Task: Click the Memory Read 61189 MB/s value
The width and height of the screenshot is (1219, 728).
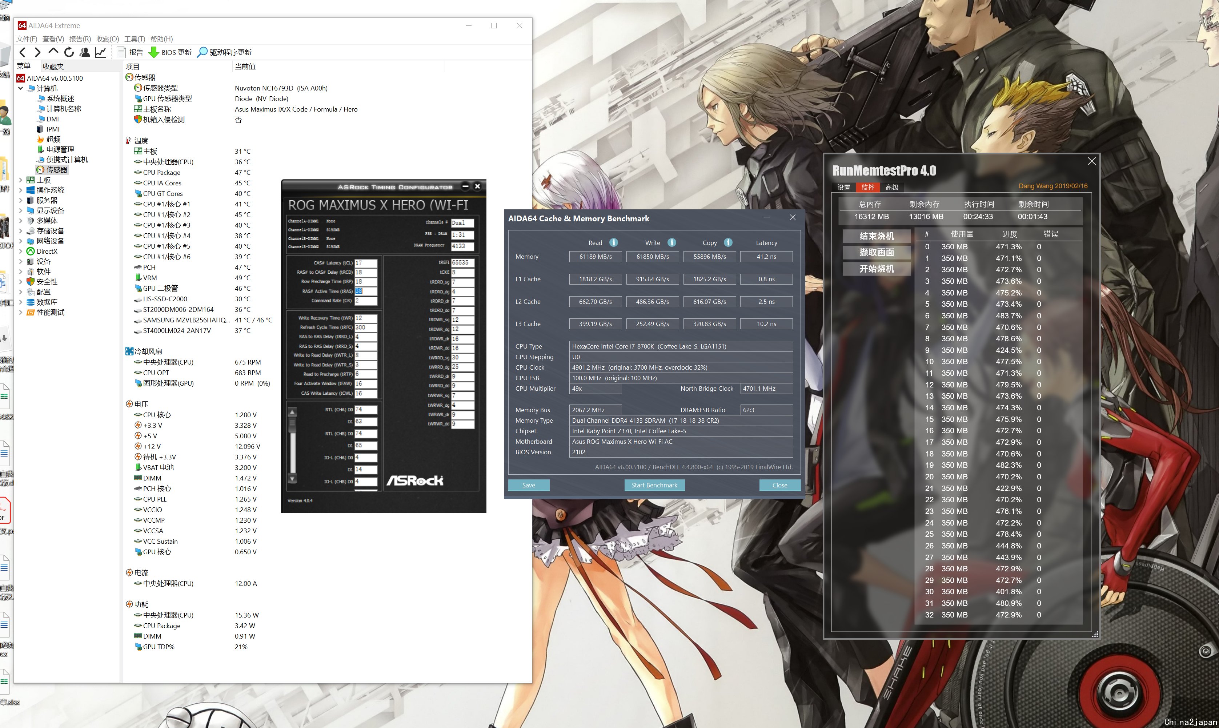Action: pos(595,257)
